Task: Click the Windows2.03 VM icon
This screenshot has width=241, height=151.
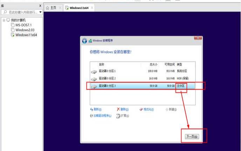Action: (13, 30)
